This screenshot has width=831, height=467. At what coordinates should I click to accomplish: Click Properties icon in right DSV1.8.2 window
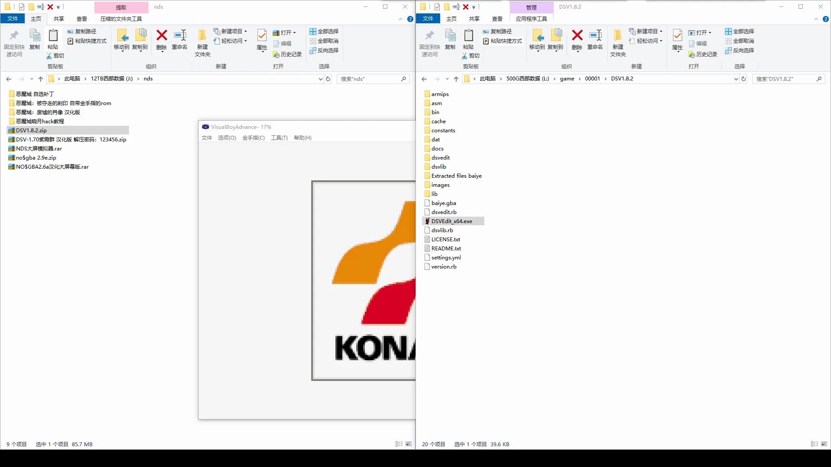point(677,40)
